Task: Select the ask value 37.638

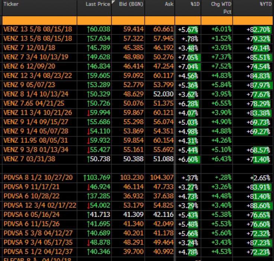Action: click(163, 196)
